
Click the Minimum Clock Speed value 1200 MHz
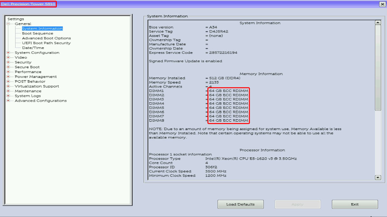[216, 176]
